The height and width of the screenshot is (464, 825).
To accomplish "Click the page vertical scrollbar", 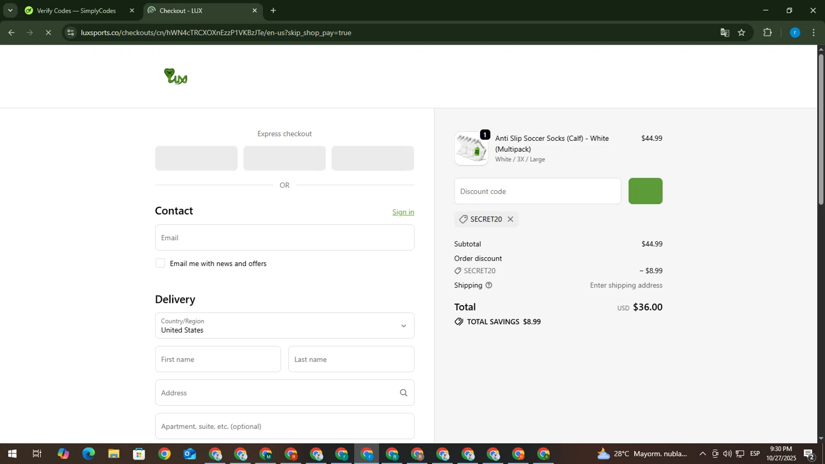I will point(821,129).
